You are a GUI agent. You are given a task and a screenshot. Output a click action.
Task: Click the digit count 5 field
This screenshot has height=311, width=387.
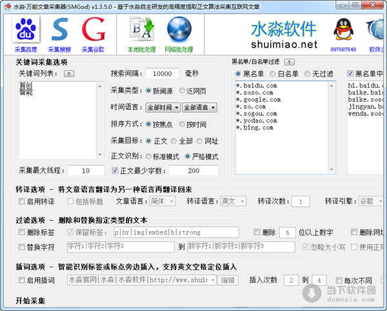[288, 232]
